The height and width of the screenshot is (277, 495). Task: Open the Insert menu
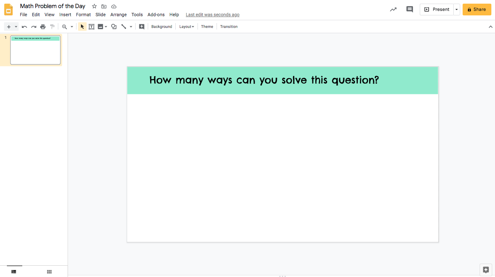point(65,15)
